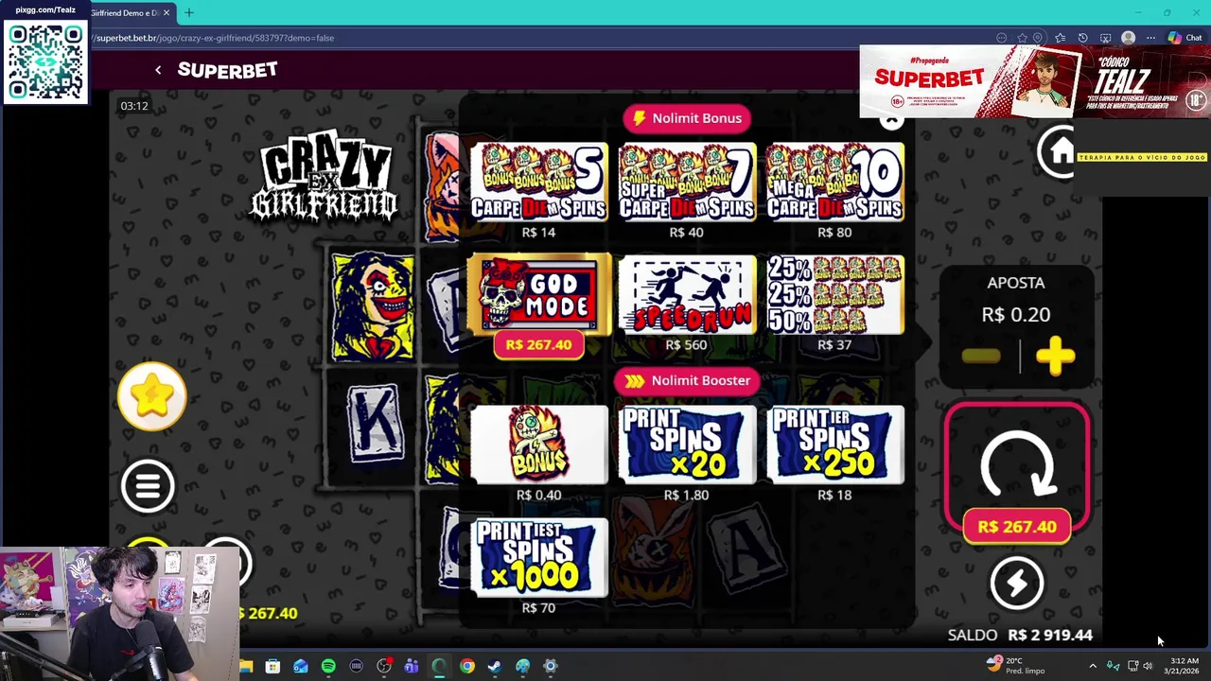Select the Printier Spins x250 booster
The image size is (1211, 681).
[835, 445]
